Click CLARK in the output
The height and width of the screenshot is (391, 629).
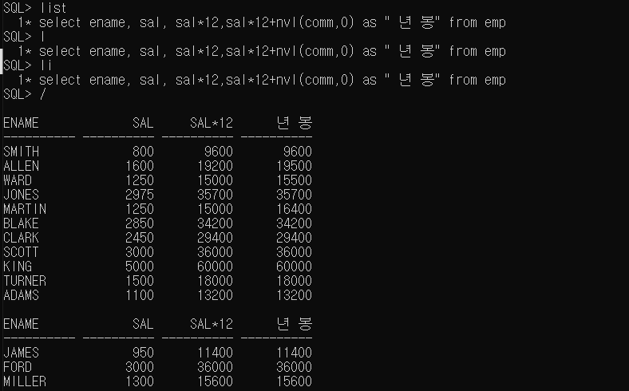pos(22,238)
